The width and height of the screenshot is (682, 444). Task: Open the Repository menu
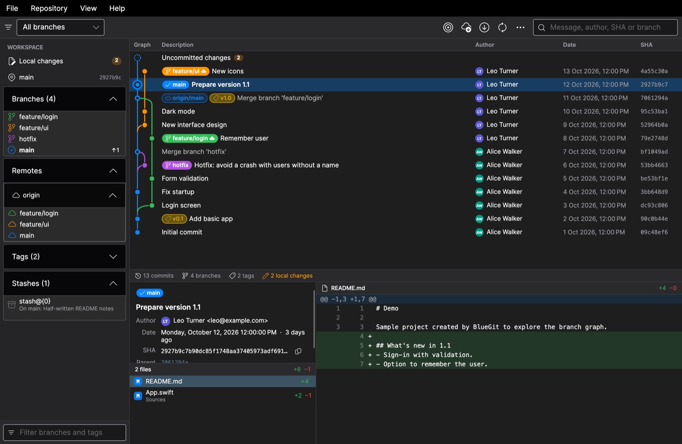tap(49, 8)
